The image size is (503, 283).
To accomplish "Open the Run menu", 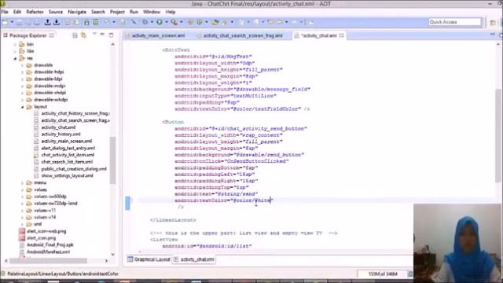I will [x=134, y=12].
